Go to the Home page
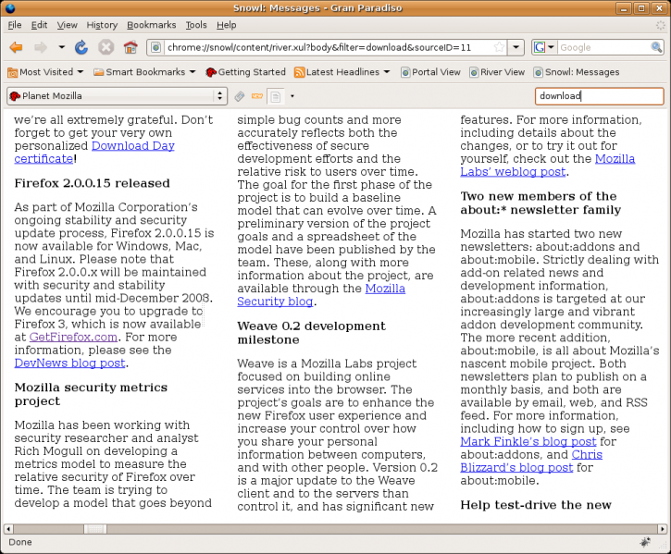The width and height of the screenshot is (671, 554). 130,47
